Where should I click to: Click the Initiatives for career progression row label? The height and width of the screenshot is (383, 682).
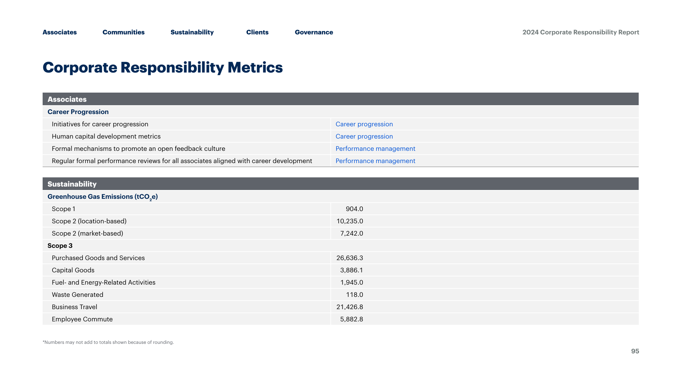click(100, 124)
